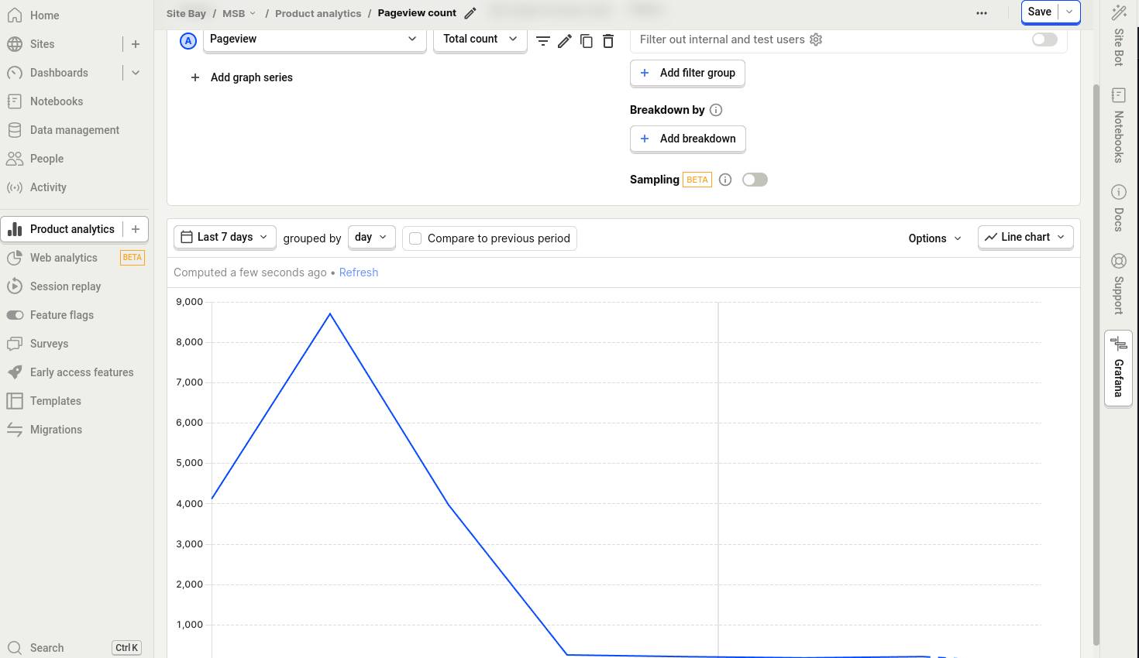This screenshot has height=658, width=1139.
Task: Open the Total count aggregation dropdown
Action: [480, 39]
